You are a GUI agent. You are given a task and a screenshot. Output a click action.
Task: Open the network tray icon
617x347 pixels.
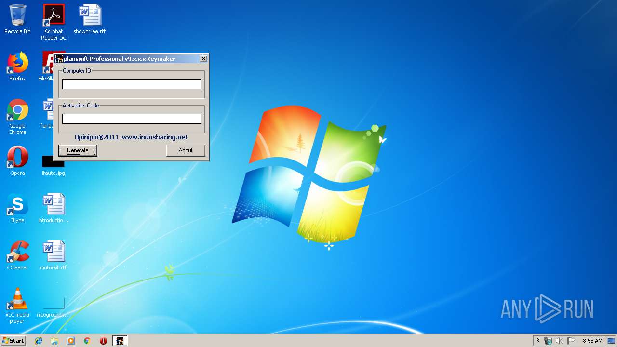point(548,341)
